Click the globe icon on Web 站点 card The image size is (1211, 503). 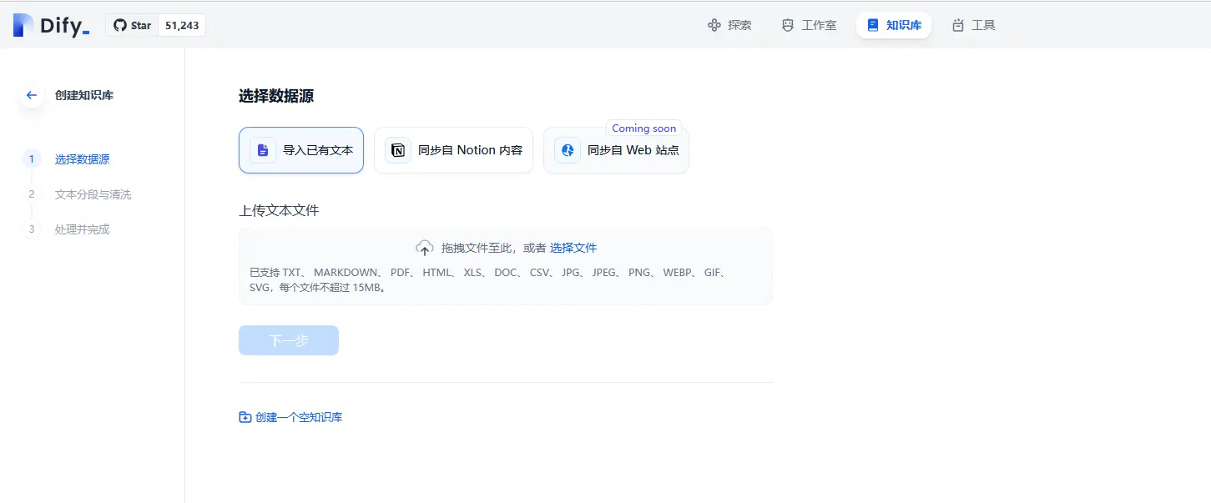pos(568,150)
